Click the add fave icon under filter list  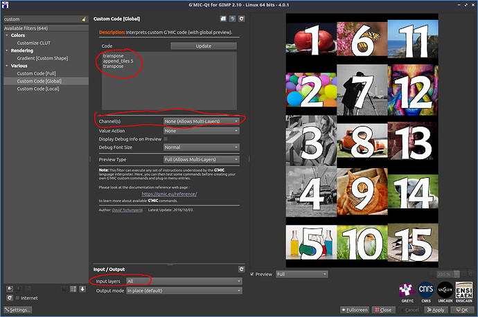10,289
